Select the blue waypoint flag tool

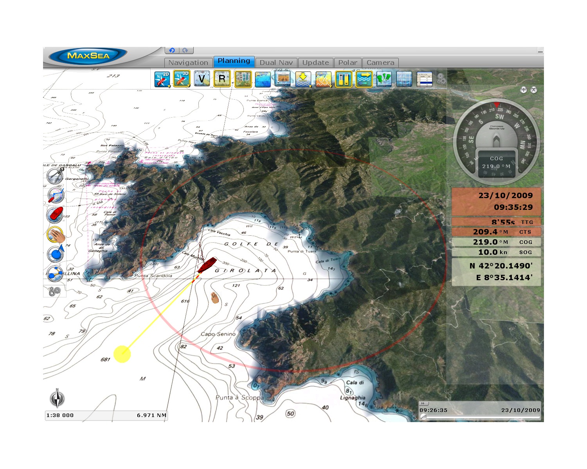[x=55, y=254]
